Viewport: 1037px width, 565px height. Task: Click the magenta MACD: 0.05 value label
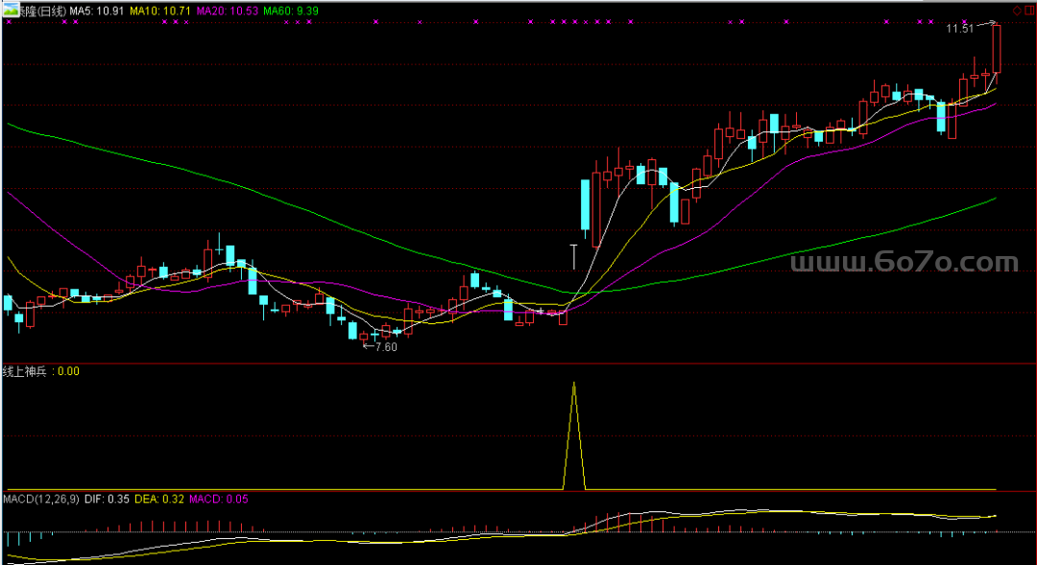point(218,499)
